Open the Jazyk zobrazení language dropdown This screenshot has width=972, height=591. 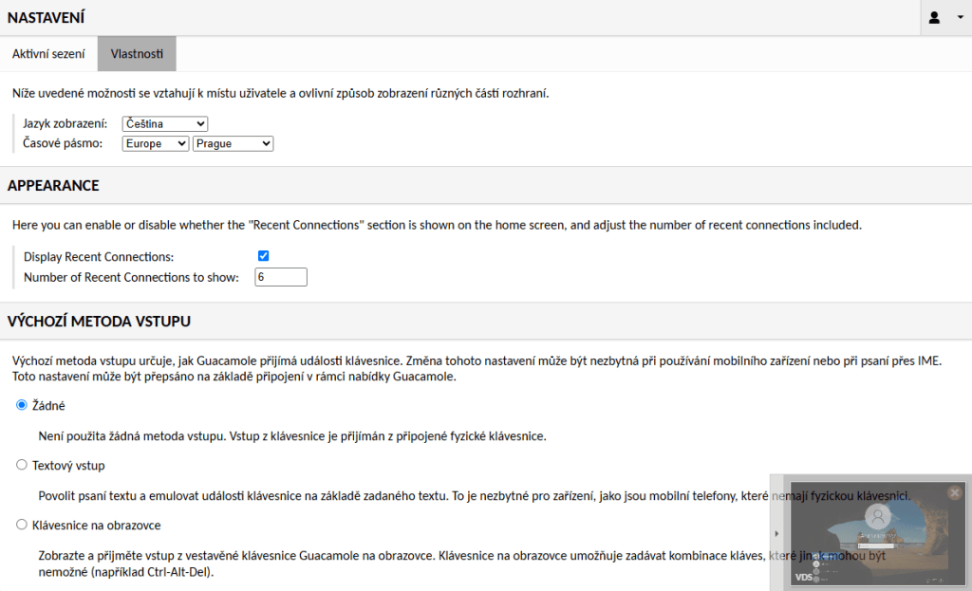165,124
